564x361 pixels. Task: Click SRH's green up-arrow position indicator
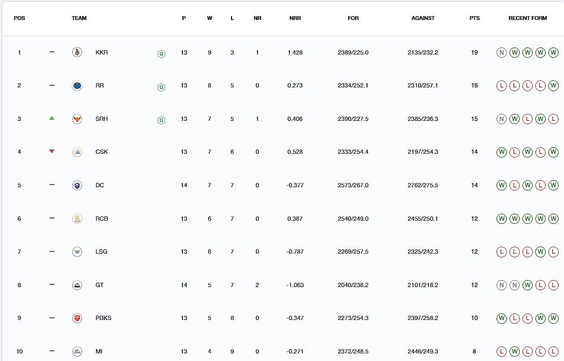point(52,118)
